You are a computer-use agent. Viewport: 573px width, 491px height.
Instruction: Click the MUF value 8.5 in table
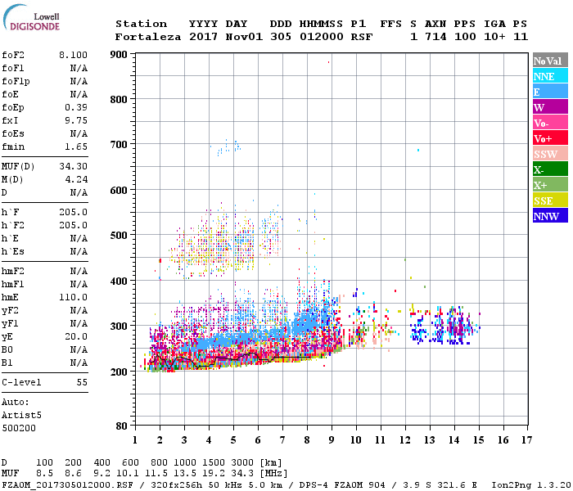click(x=44, y=474)
